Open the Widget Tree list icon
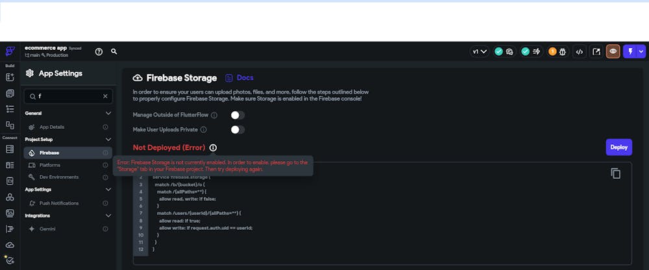This screenshot has width=649, height=270. [x=10, y=109]
